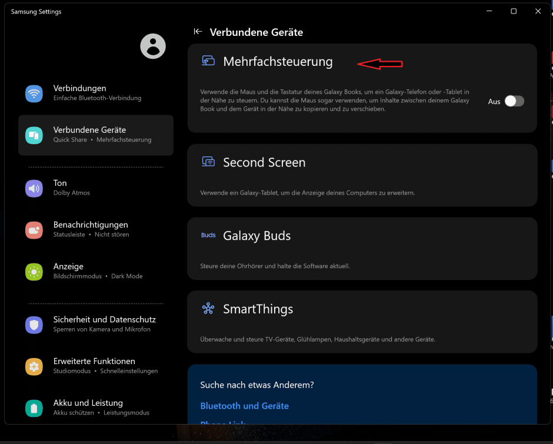This screenshot has width=553, height=444.
Task: Open the Anzeige settings category
Action: click(x=96, y=272)
